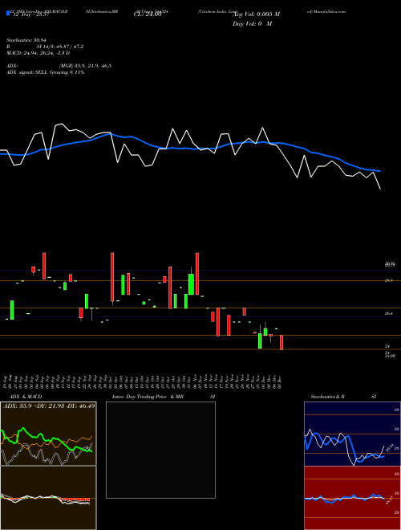401x530 pixels.
Task: Click the '(MGR) 35.9, 21.9, 46.5' values
Action: pyautogui.click(x=85, y=66)
